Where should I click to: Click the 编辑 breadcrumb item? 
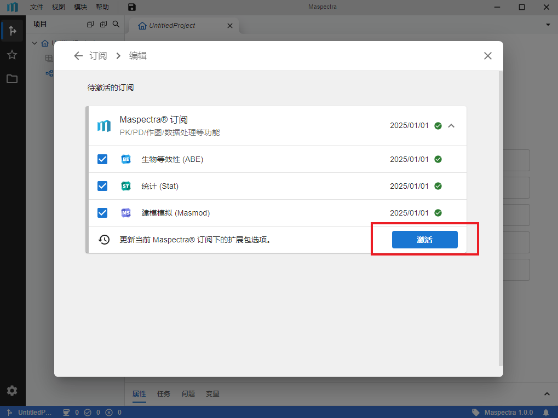[138, 56]
